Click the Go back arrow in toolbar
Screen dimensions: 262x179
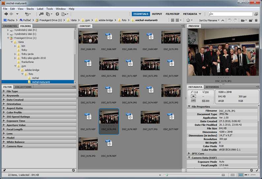pyautogui.click(x=6, y=14)
